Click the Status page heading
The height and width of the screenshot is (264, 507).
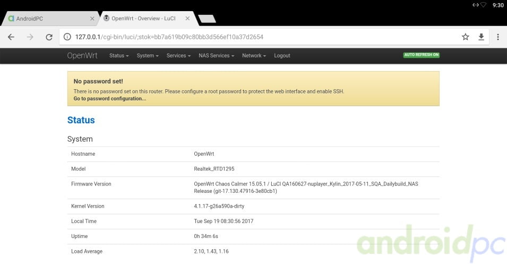click(81, 120)
